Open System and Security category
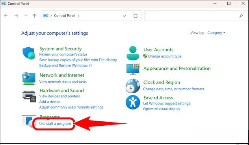 click(x=61, y=48)
